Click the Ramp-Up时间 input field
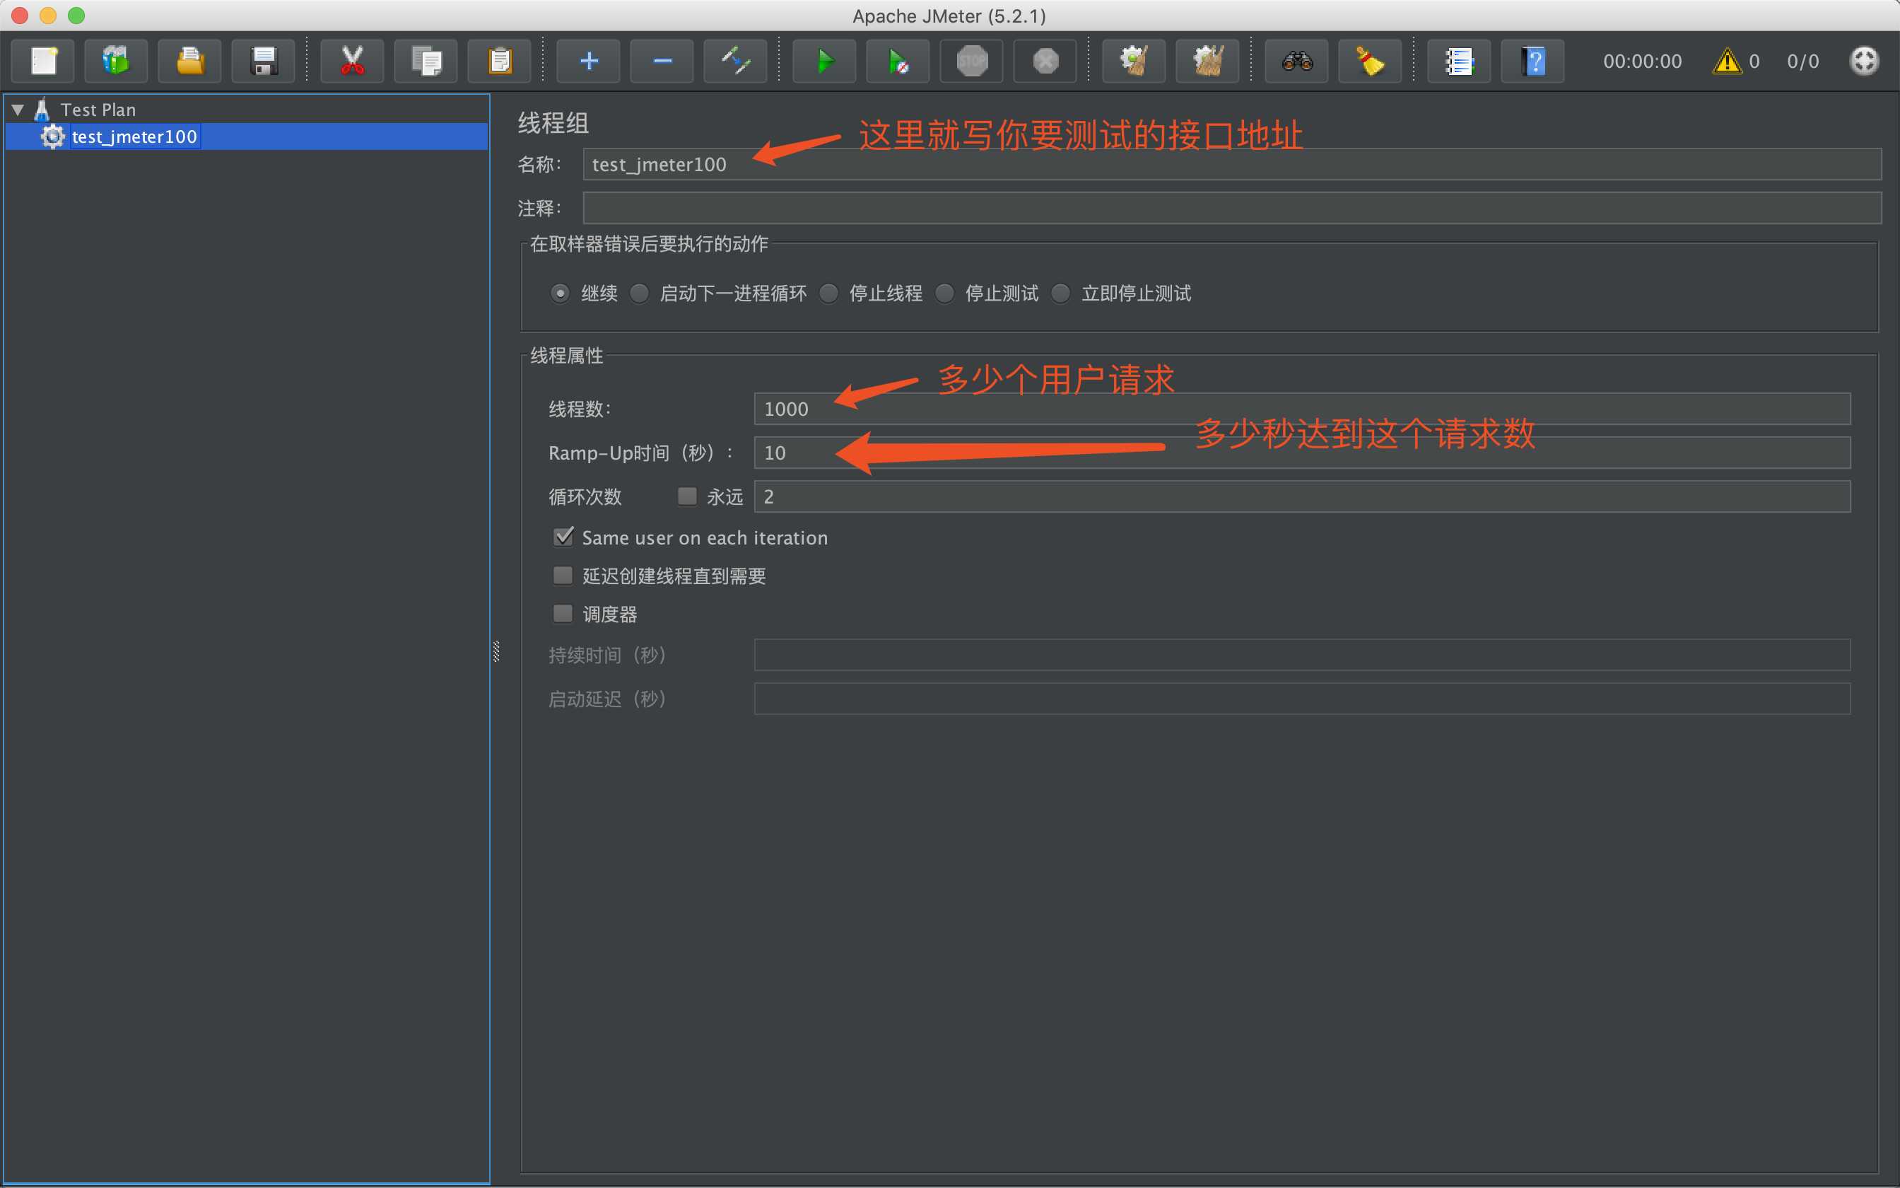1900x1188 pixels. click(x=1302, y=453)
